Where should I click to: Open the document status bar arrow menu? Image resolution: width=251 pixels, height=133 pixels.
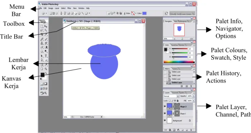[x=101, y=117]
